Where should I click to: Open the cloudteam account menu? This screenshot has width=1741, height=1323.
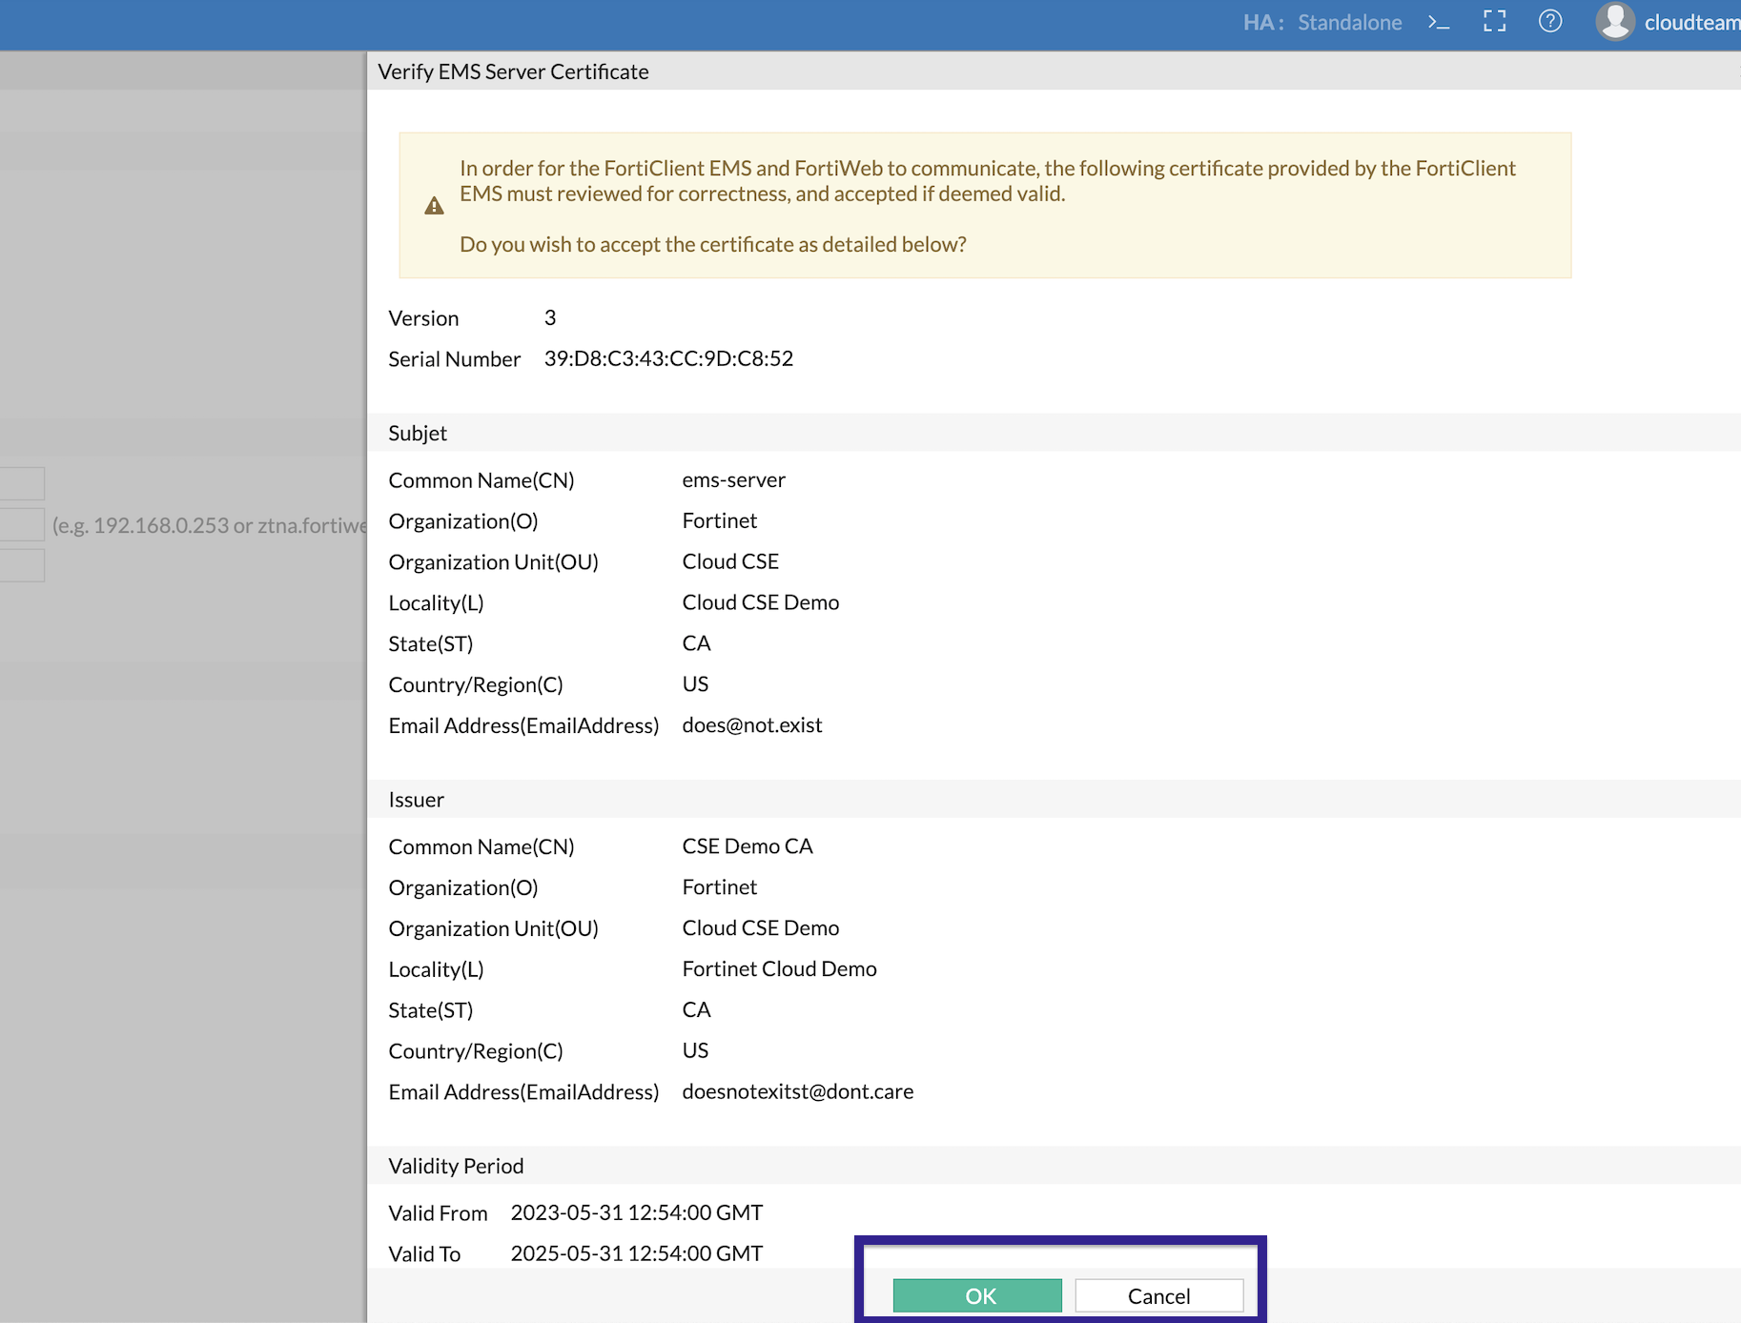(x=1691, y=22)
